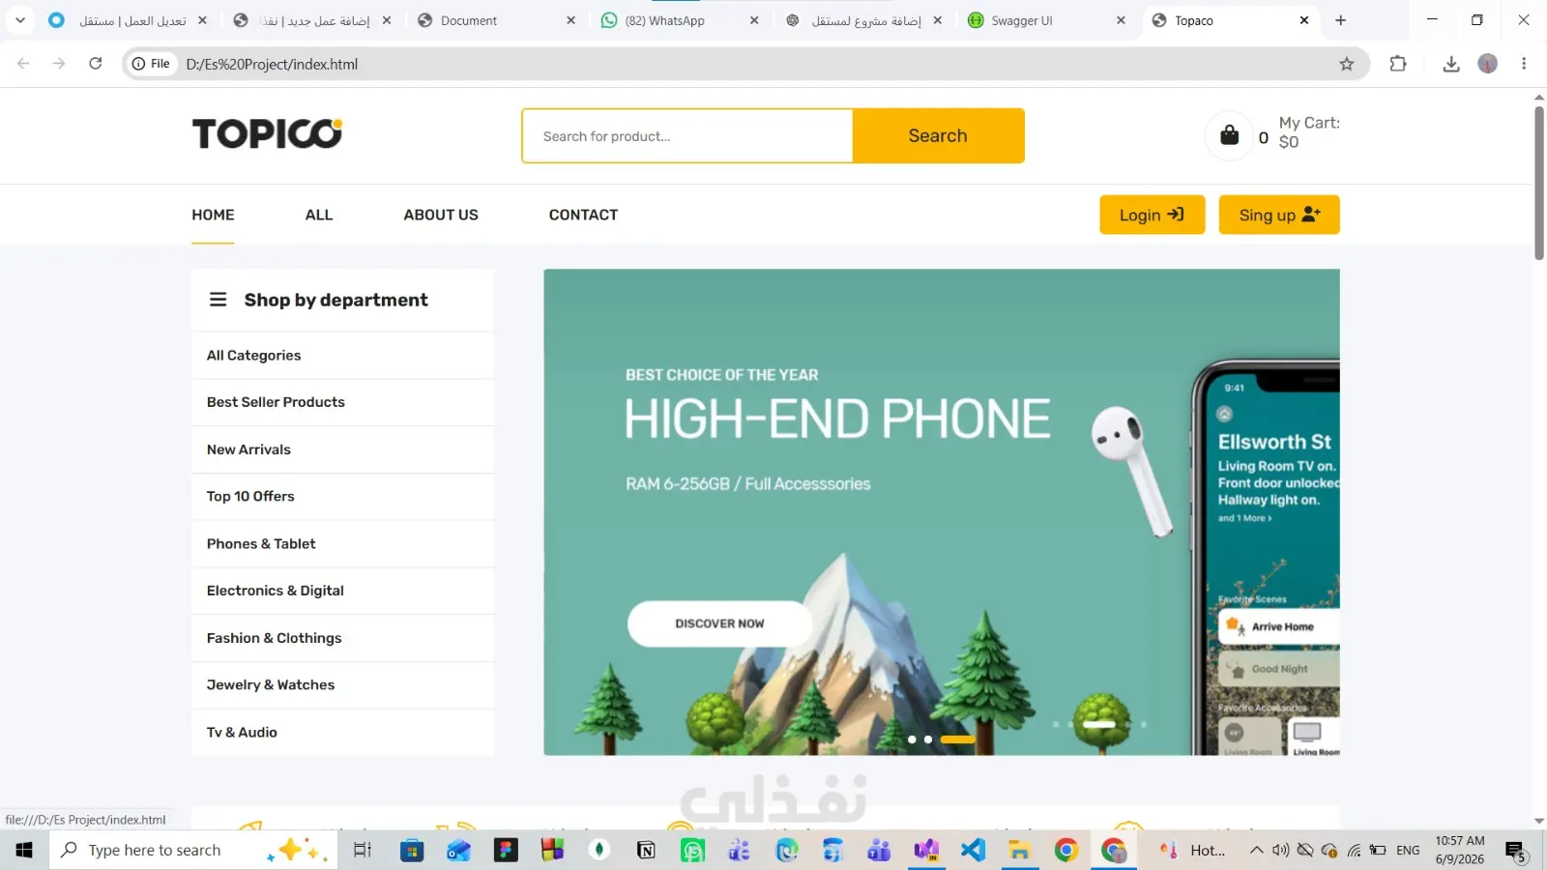This screenshot has height=870, width=1547.
Task: Close the Swagger UI tab
Action: pos(1121,20)
